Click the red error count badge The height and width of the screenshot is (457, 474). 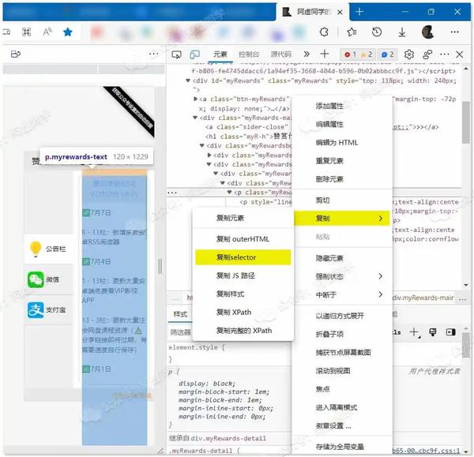click(x=351, y=54)
